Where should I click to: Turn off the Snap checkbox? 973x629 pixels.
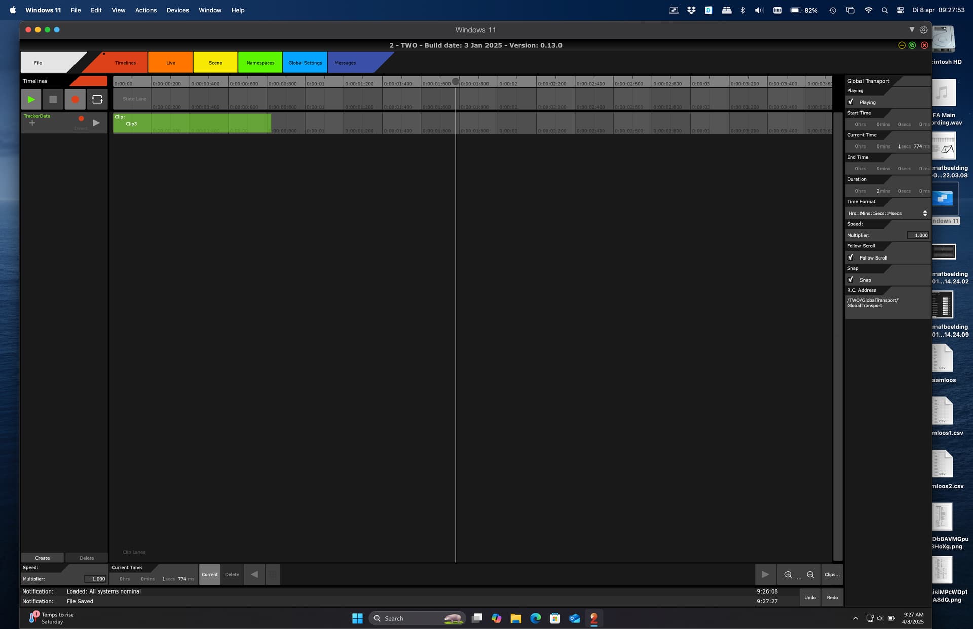pos(851,280)
